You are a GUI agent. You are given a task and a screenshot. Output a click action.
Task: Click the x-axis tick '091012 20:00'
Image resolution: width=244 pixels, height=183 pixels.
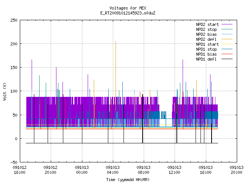pos(51,170)
